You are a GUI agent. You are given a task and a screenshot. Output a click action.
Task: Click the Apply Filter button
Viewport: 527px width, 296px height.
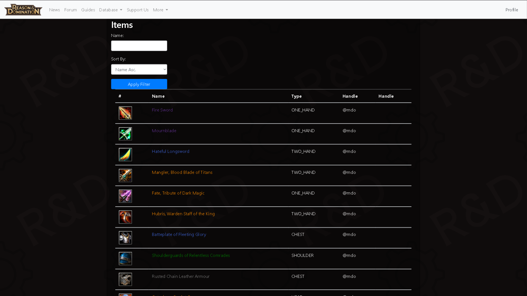point(139,84)
